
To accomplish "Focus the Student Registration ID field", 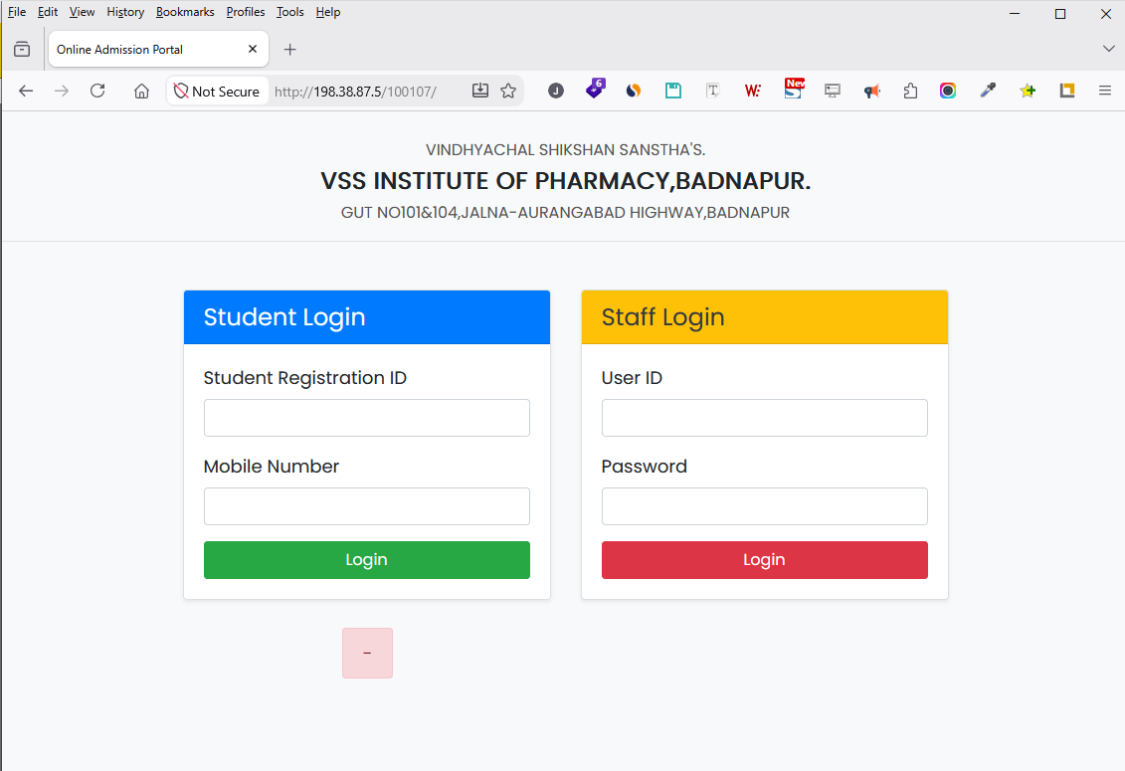I will tap(367, 418).
